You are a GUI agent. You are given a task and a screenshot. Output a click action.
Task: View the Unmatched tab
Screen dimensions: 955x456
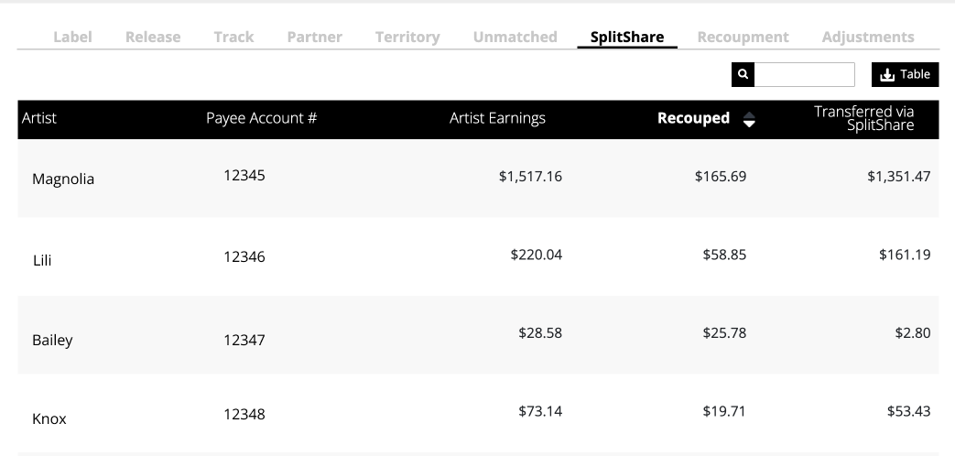[x=515, y=38]
